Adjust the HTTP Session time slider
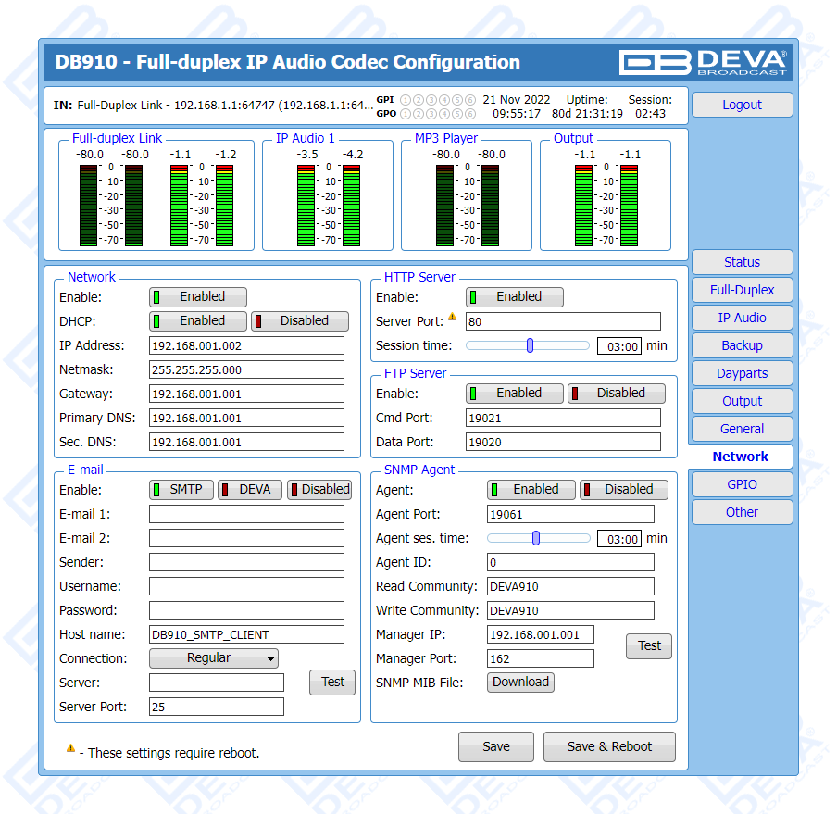This screenshot has height=814, width=837. (530, 345)
